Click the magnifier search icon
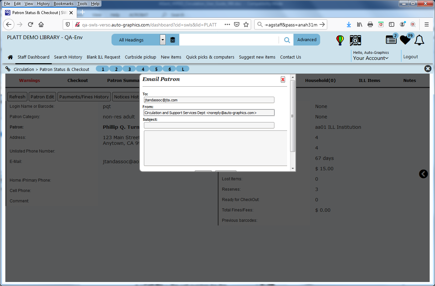The width and height of the screenshot is (435, 286). coord(287,40)
